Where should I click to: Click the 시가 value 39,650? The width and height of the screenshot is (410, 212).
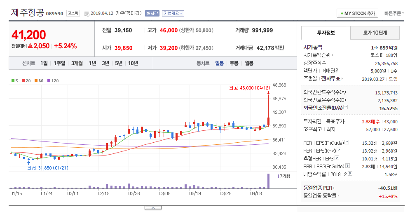[x=124, y=48]
